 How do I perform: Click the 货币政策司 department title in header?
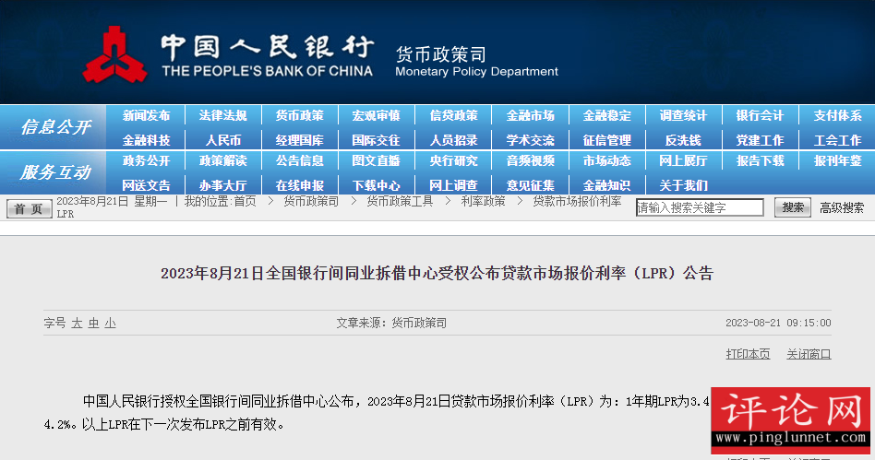(x=441, y=54)
